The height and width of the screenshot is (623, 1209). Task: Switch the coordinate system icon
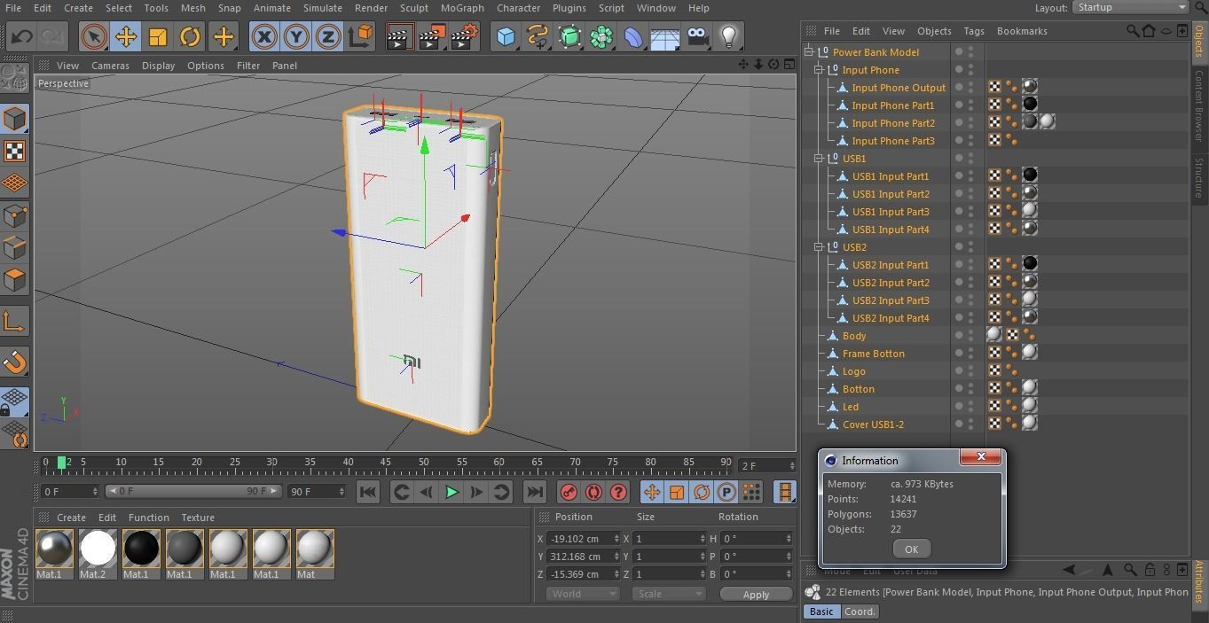360,36
